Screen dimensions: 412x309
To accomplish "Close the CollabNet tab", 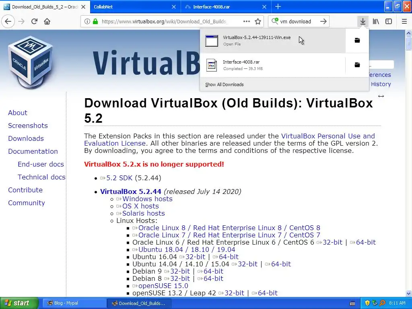I will pos(174,7).
